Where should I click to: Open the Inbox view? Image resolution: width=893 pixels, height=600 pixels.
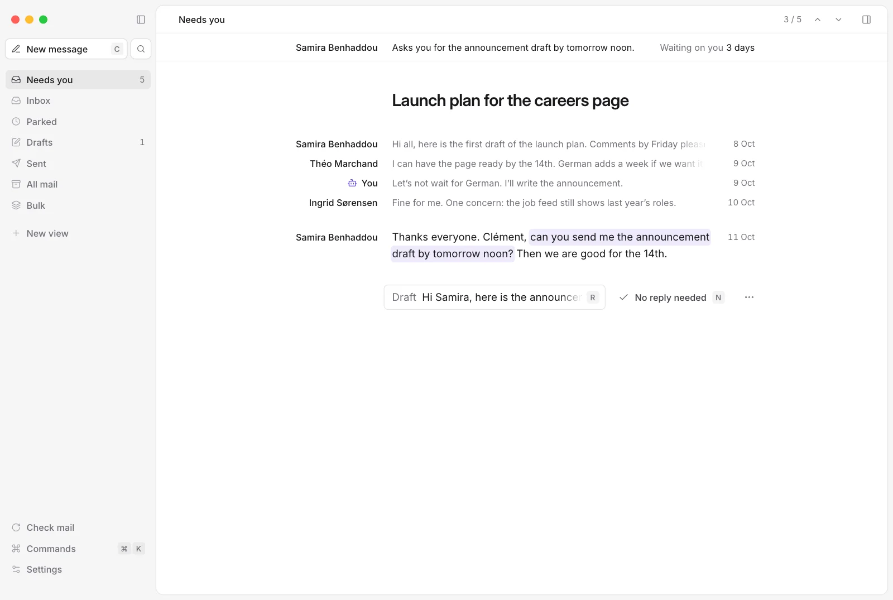[x=78, y=100]
